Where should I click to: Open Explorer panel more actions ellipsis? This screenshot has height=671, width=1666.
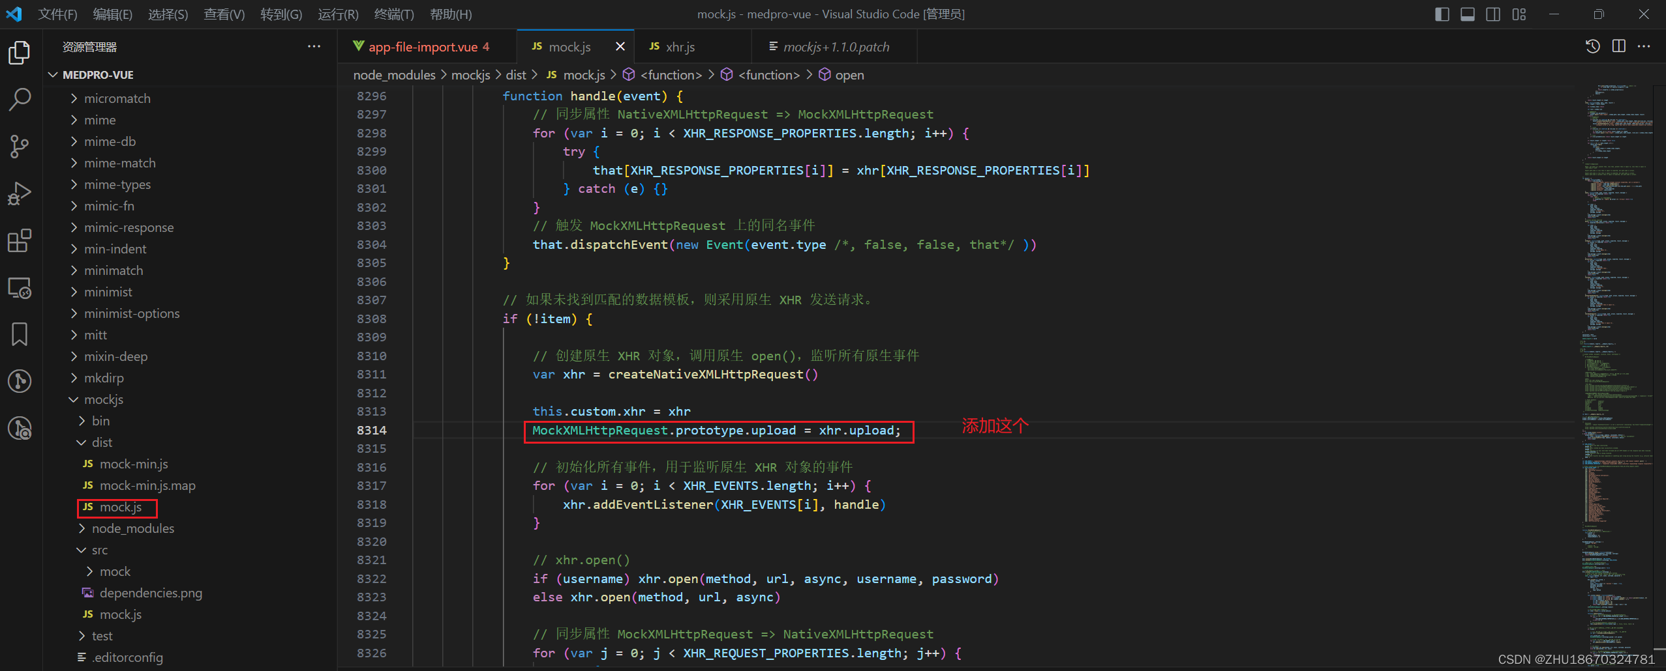[x=314, y=46]
